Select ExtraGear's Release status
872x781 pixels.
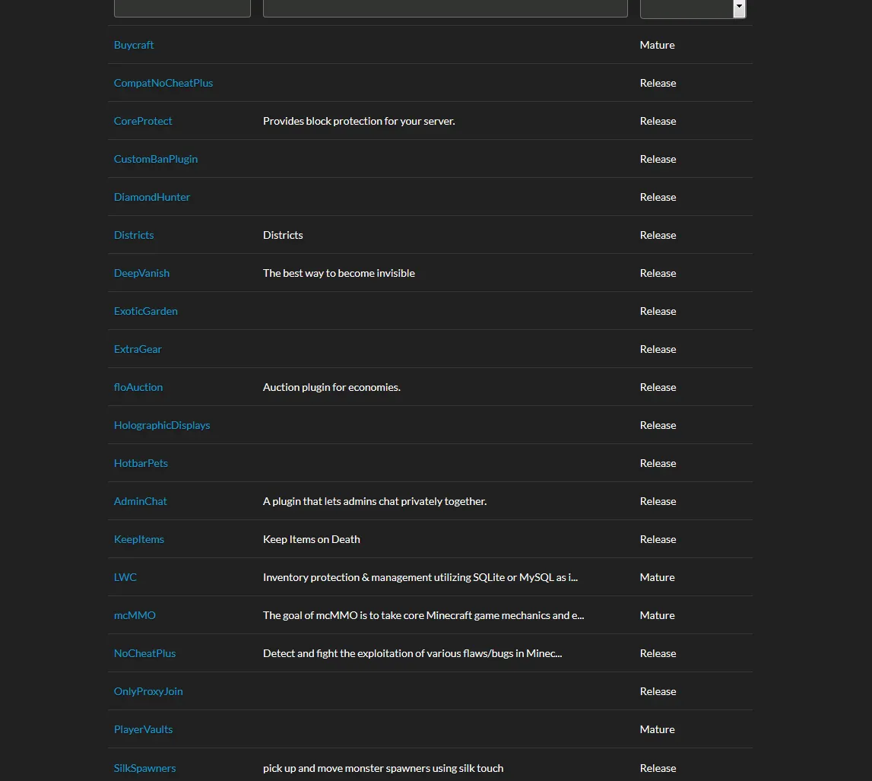tap(658, 349)
